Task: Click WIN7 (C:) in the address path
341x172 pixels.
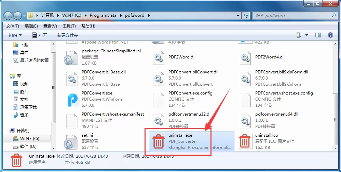Action: tap(71, 15)
